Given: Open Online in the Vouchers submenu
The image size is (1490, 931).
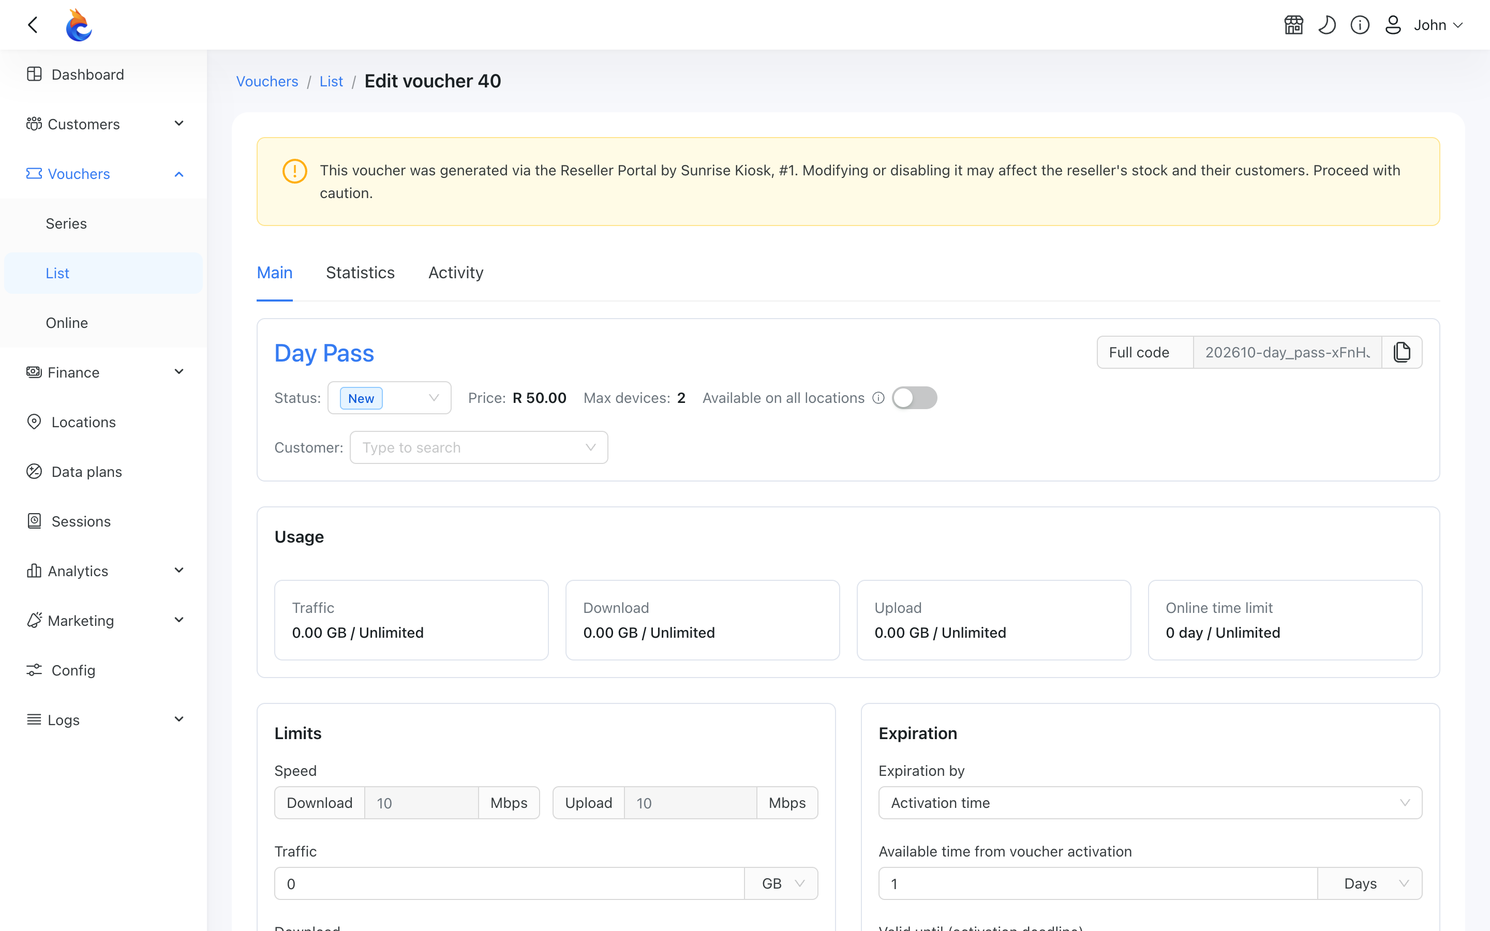Looking at the screenshot, I should point(103,323).
